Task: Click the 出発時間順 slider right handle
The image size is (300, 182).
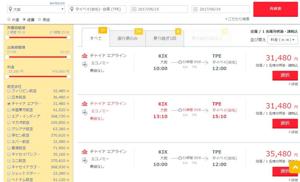Action: (x=69, y=57)
